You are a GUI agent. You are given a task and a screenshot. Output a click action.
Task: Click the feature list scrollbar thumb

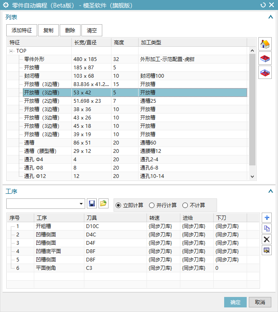coord(253,109)
